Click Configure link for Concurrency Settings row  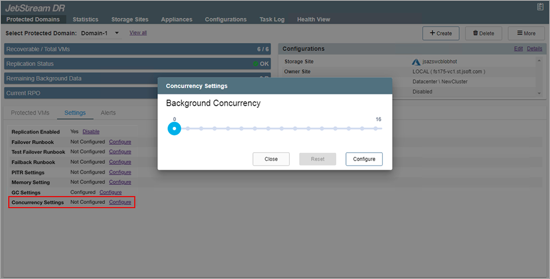click(120, 202)
